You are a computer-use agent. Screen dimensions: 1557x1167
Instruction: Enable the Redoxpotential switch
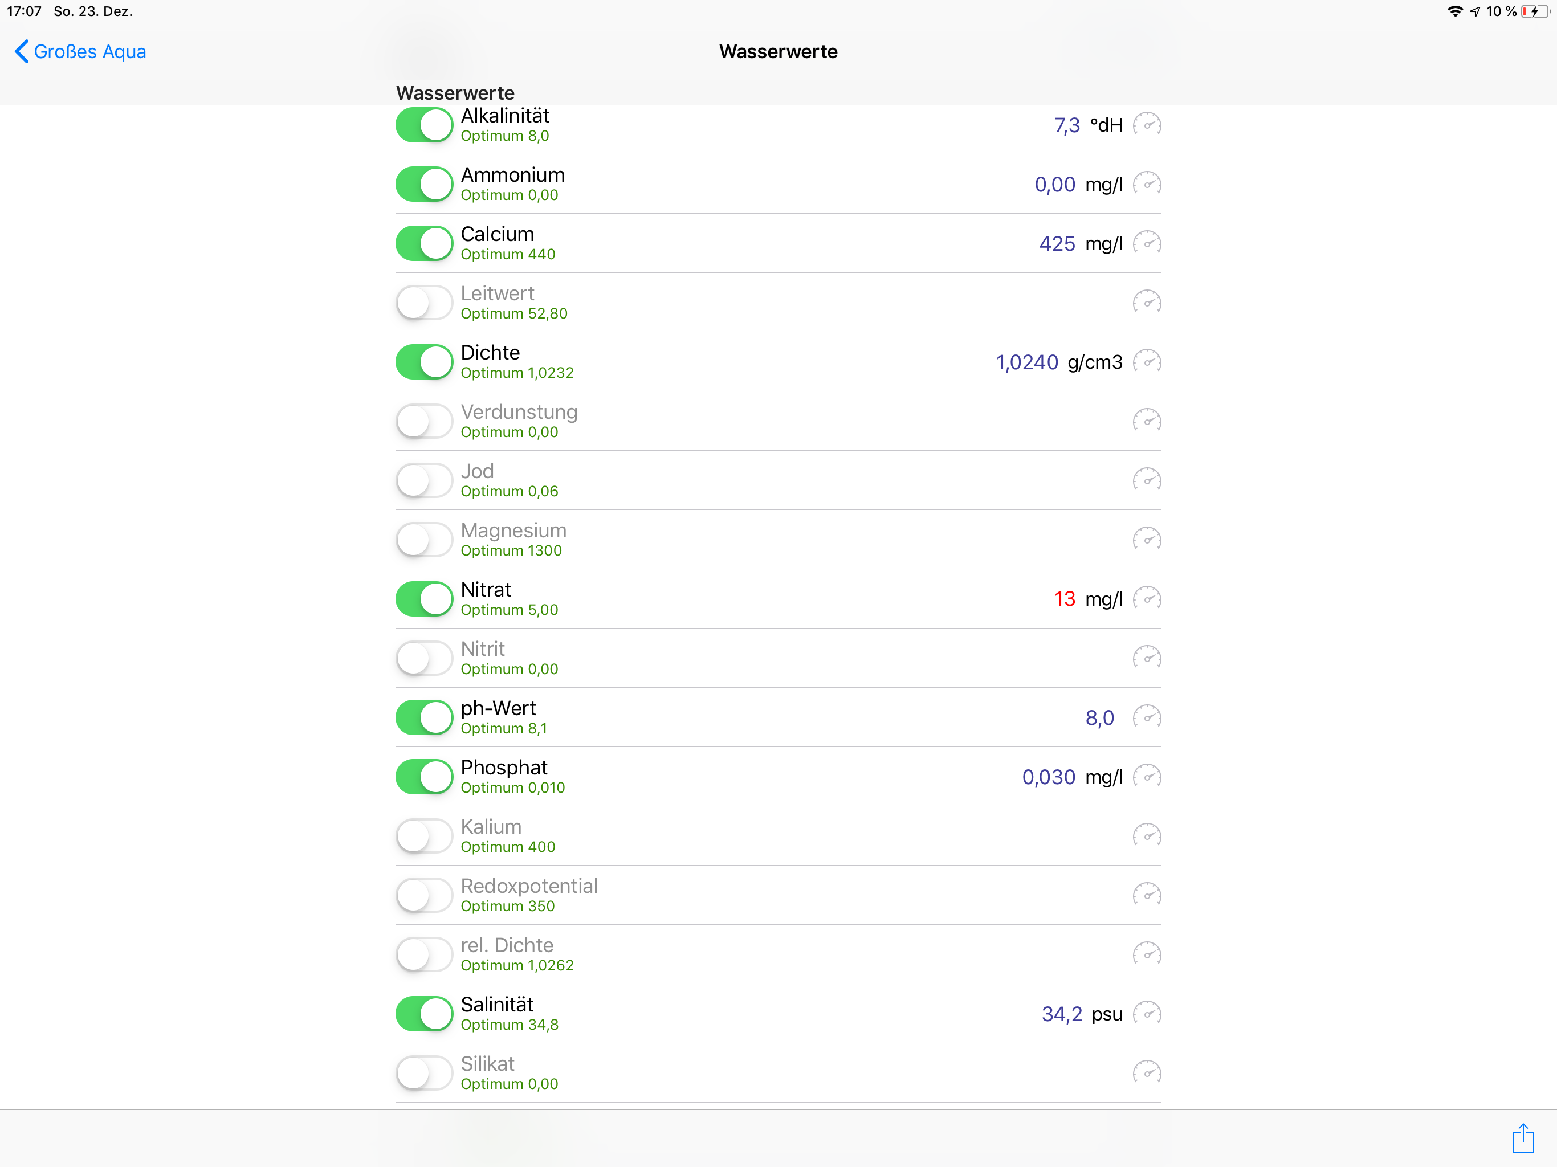(425, 895)
